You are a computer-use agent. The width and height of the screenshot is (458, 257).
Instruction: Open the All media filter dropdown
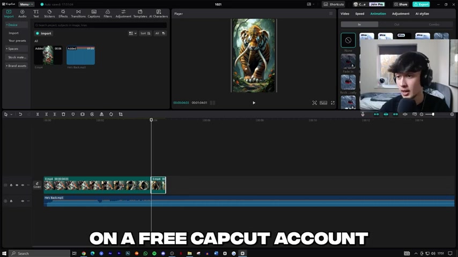(x=160, y=33)
